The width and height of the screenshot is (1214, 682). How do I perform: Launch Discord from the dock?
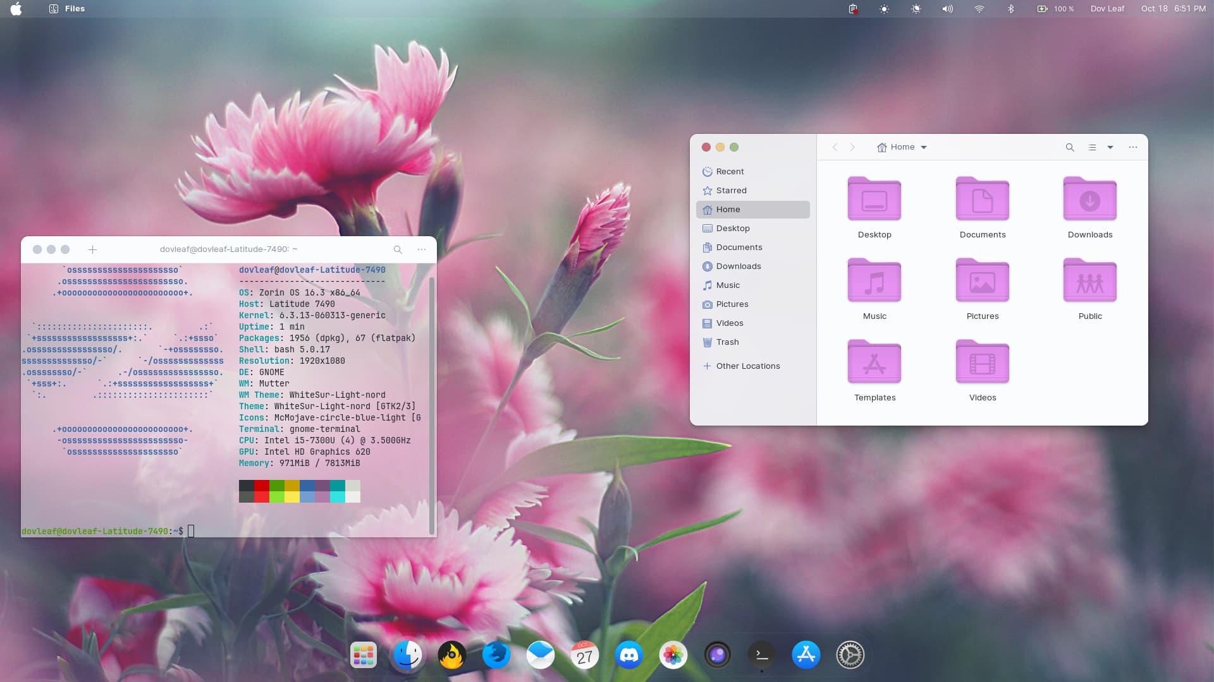[628, 655]
